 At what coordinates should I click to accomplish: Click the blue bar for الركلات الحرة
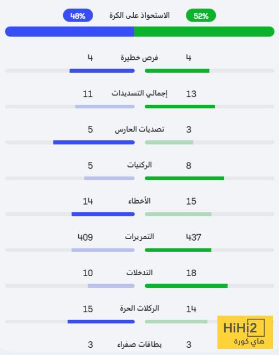(x=101, y=322)
